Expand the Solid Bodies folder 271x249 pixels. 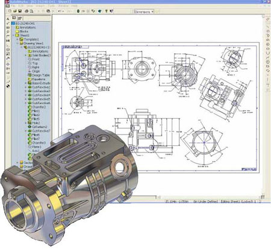26,55
